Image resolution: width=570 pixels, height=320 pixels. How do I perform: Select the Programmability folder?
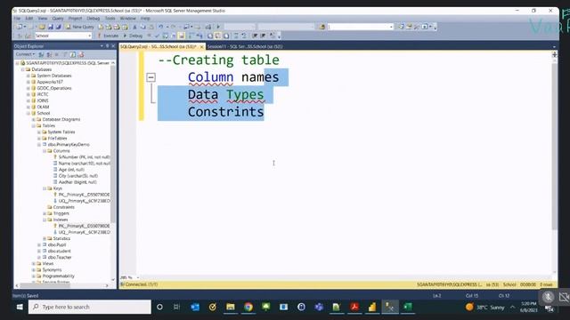pyautogui.click(x=58, y=276)
